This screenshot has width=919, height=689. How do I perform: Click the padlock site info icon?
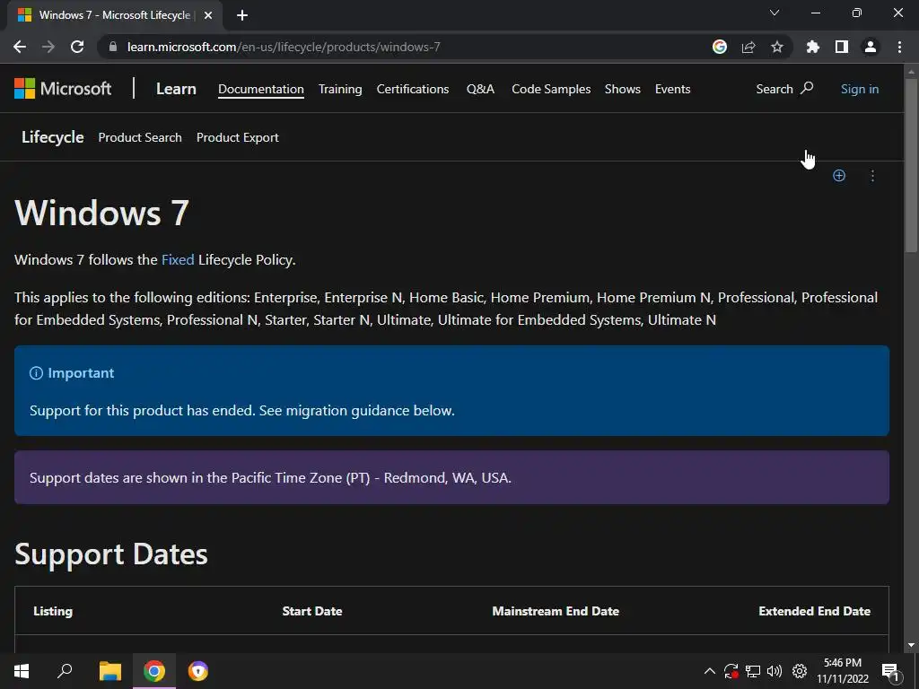pos(113,47)
